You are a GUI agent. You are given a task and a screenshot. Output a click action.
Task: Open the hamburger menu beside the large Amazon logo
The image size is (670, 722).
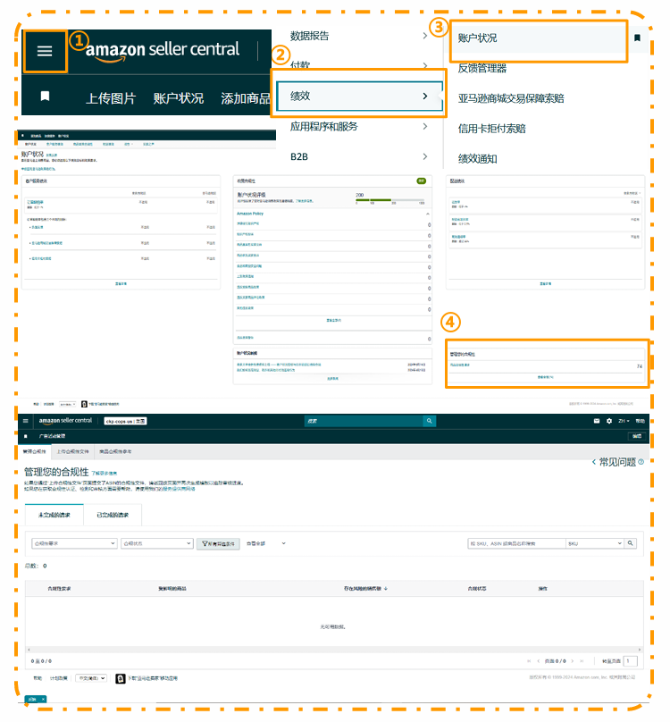(x=45, y=51)
